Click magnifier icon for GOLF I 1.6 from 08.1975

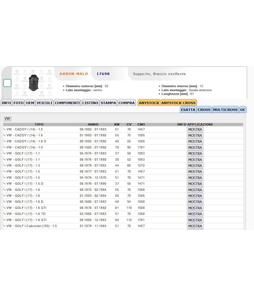(x=4, y=189)
